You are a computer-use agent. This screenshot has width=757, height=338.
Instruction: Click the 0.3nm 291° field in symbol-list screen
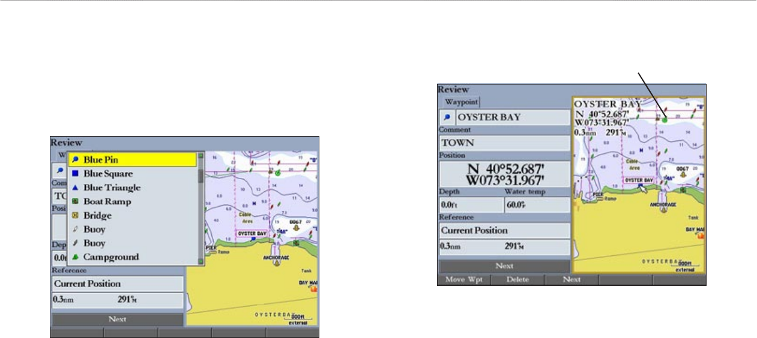point(117,301)
